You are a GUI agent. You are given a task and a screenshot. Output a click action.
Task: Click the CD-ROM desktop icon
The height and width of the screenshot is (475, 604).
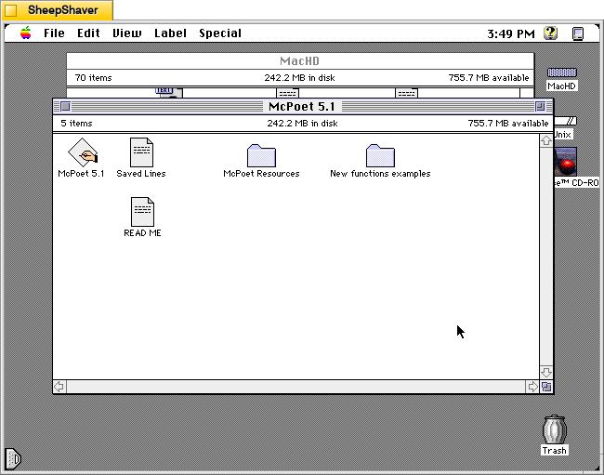(x=566, y=162)
